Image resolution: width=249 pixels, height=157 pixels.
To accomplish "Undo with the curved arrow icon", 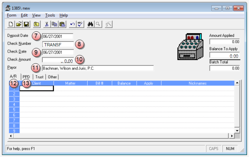I will point(73,24).
